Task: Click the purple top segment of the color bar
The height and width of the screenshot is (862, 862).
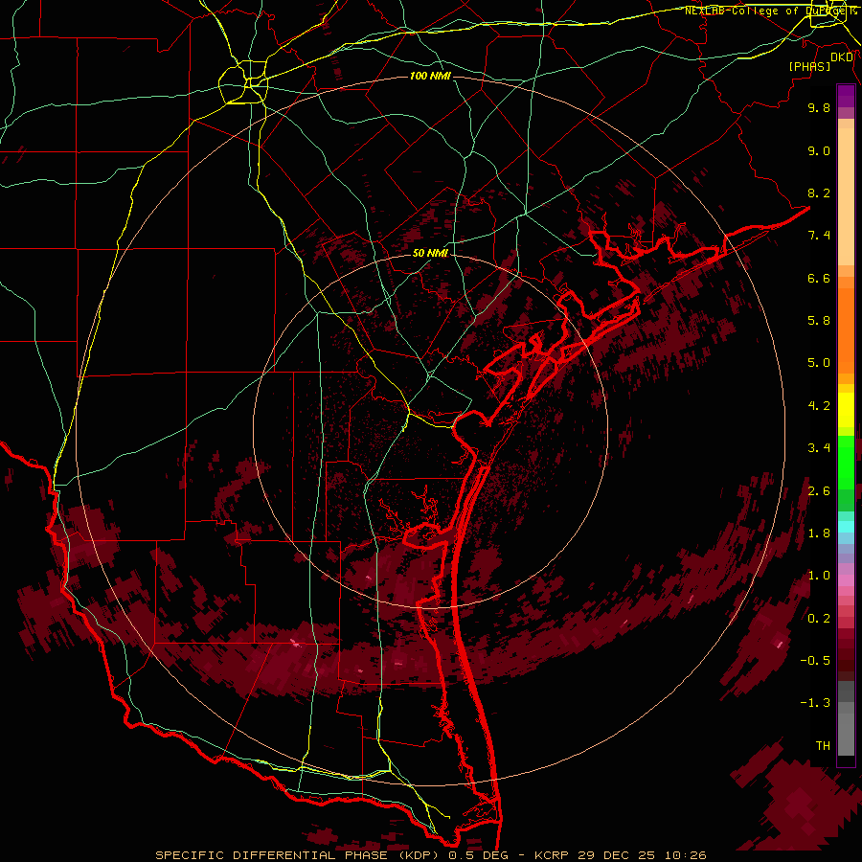Action: point(846,96)
